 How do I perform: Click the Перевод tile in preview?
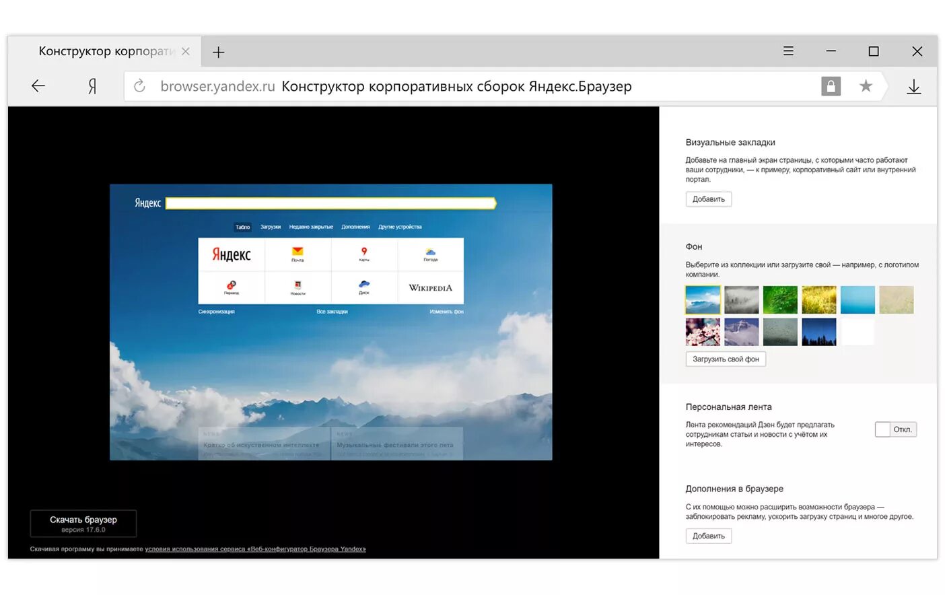pyautogui.click(x=232, y=287)
